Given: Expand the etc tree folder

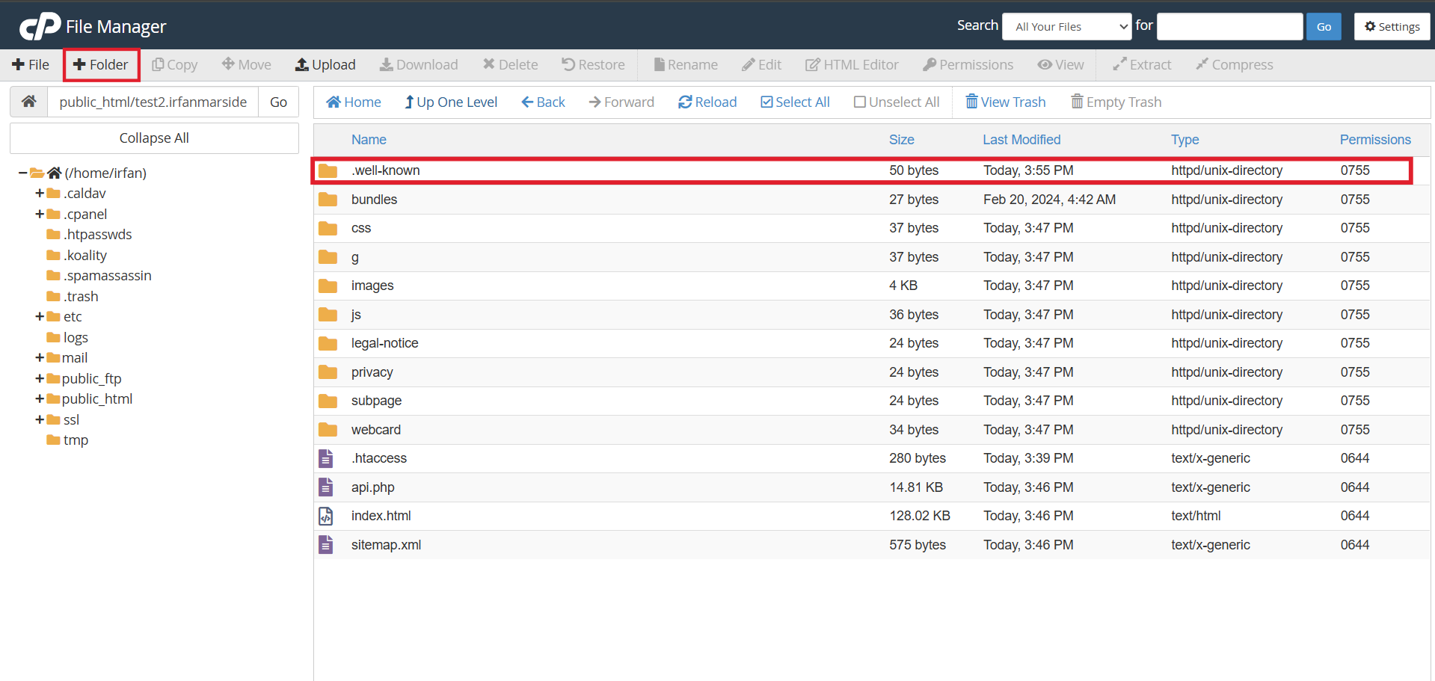Looking at the screenshot, I should click(40, 316).
